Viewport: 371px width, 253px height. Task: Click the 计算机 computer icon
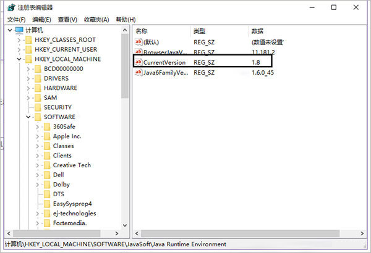[x=19, y=30]
